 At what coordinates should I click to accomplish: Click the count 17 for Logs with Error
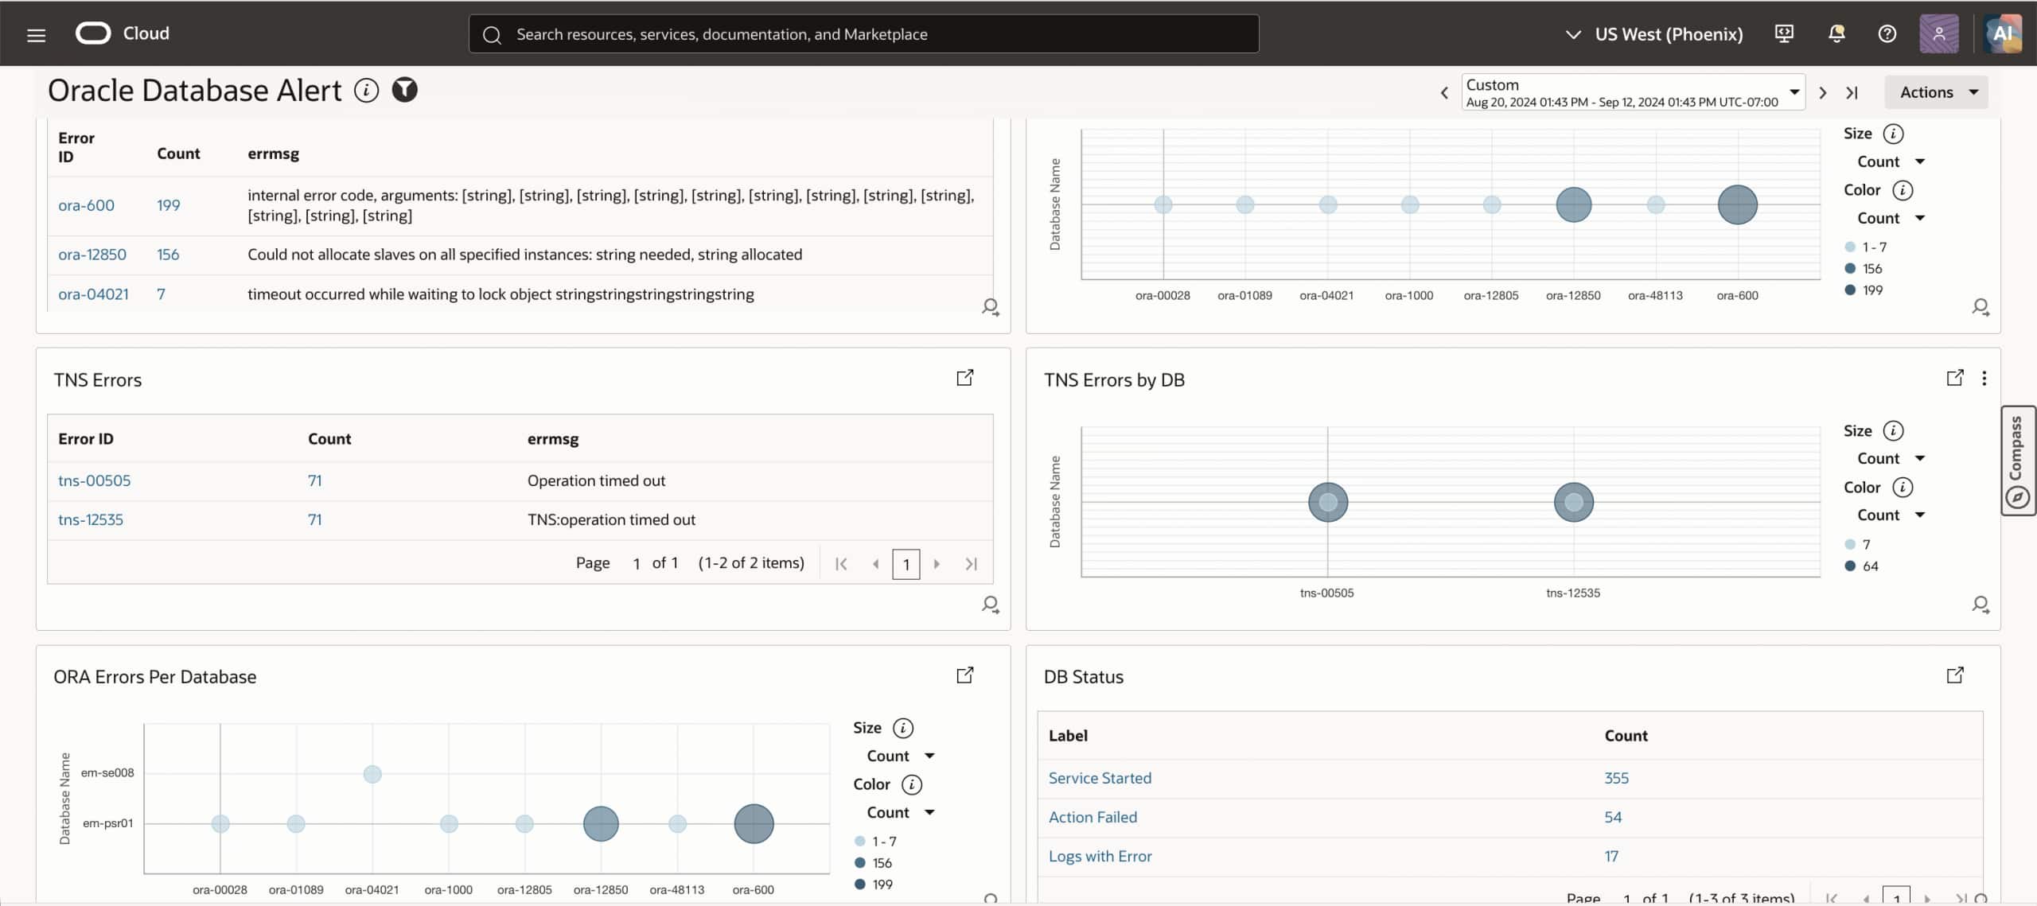coord(1611,856)
